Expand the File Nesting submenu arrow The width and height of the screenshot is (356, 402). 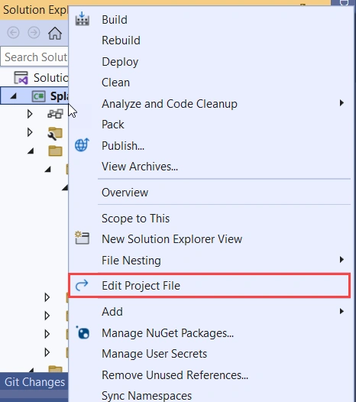point(341,260)
